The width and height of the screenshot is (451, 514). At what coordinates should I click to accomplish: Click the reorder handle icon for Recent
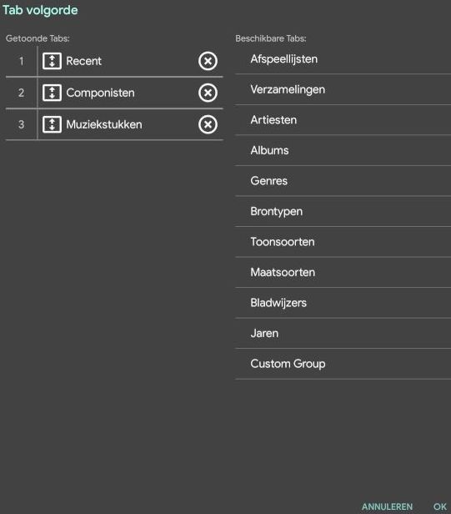(52, 61)
